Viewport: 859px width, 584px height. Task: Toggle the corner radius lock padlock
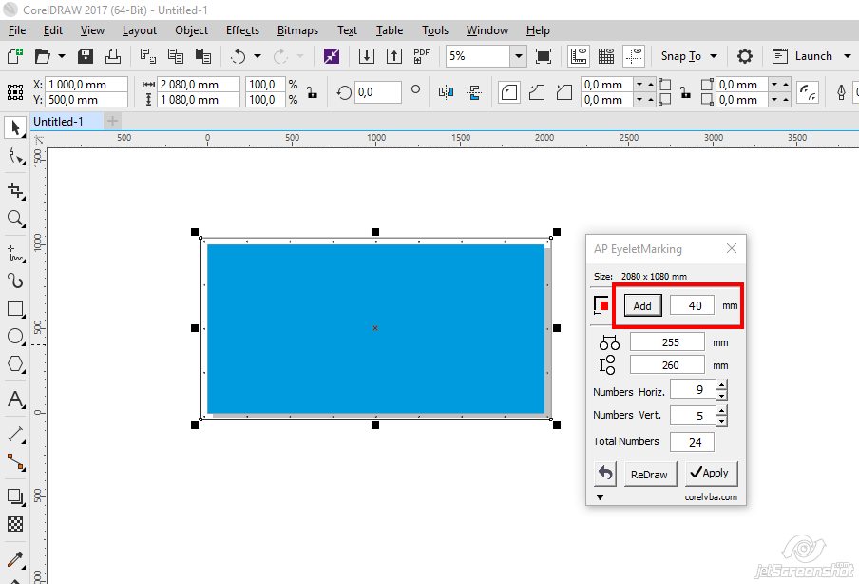[685, 92]
